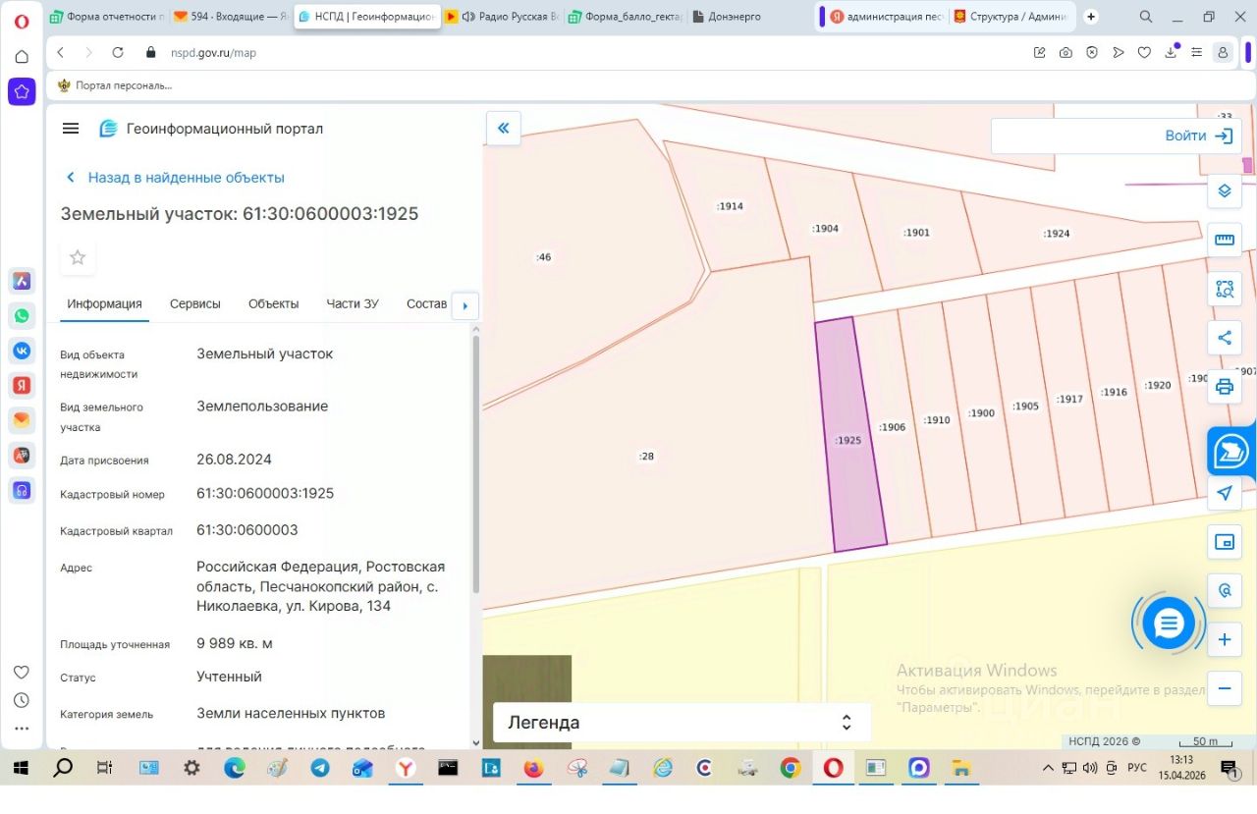Open Opera Easy Setup sliders icon
The height and width of the screenshot is (814, 1257).
[x=1197, y=53]
